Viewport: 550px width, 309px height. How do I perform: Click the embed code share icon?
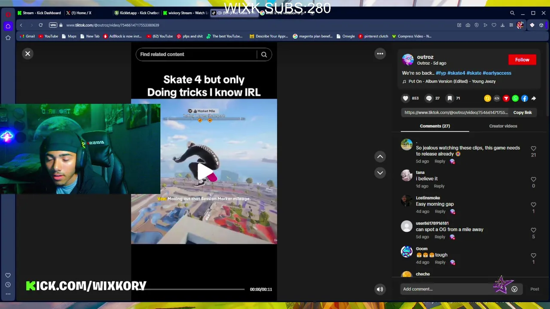click(x=497, y=98)
